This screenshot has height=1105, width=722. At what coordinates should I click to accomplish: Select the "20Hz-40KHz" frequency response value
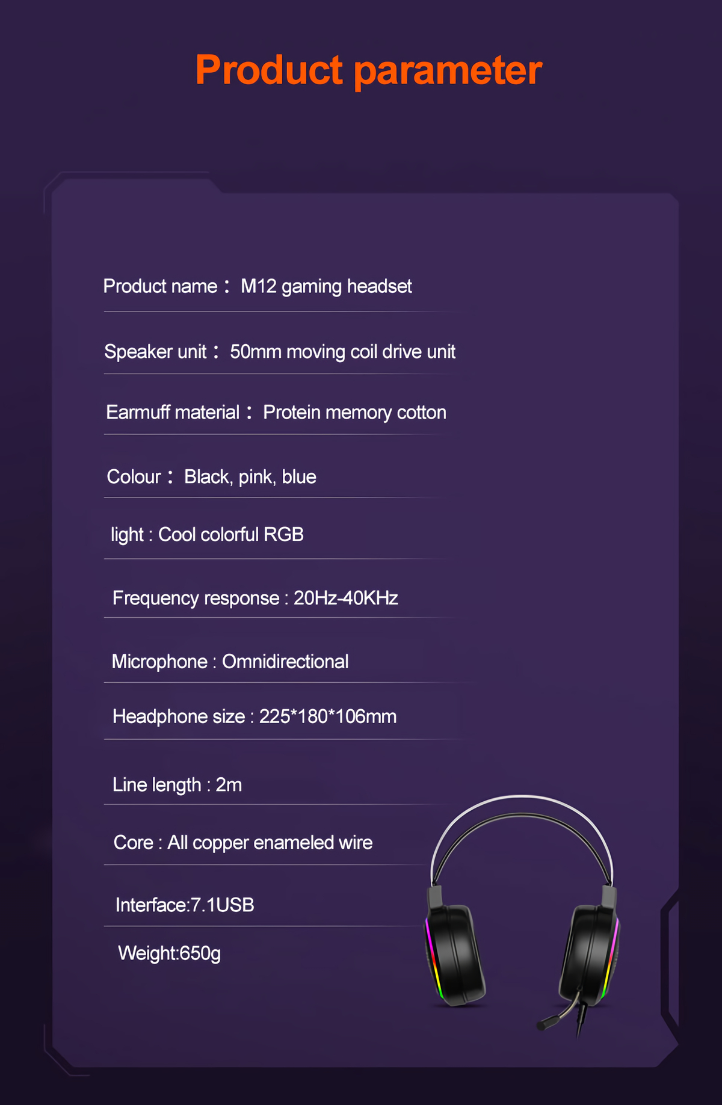(345, 598)
